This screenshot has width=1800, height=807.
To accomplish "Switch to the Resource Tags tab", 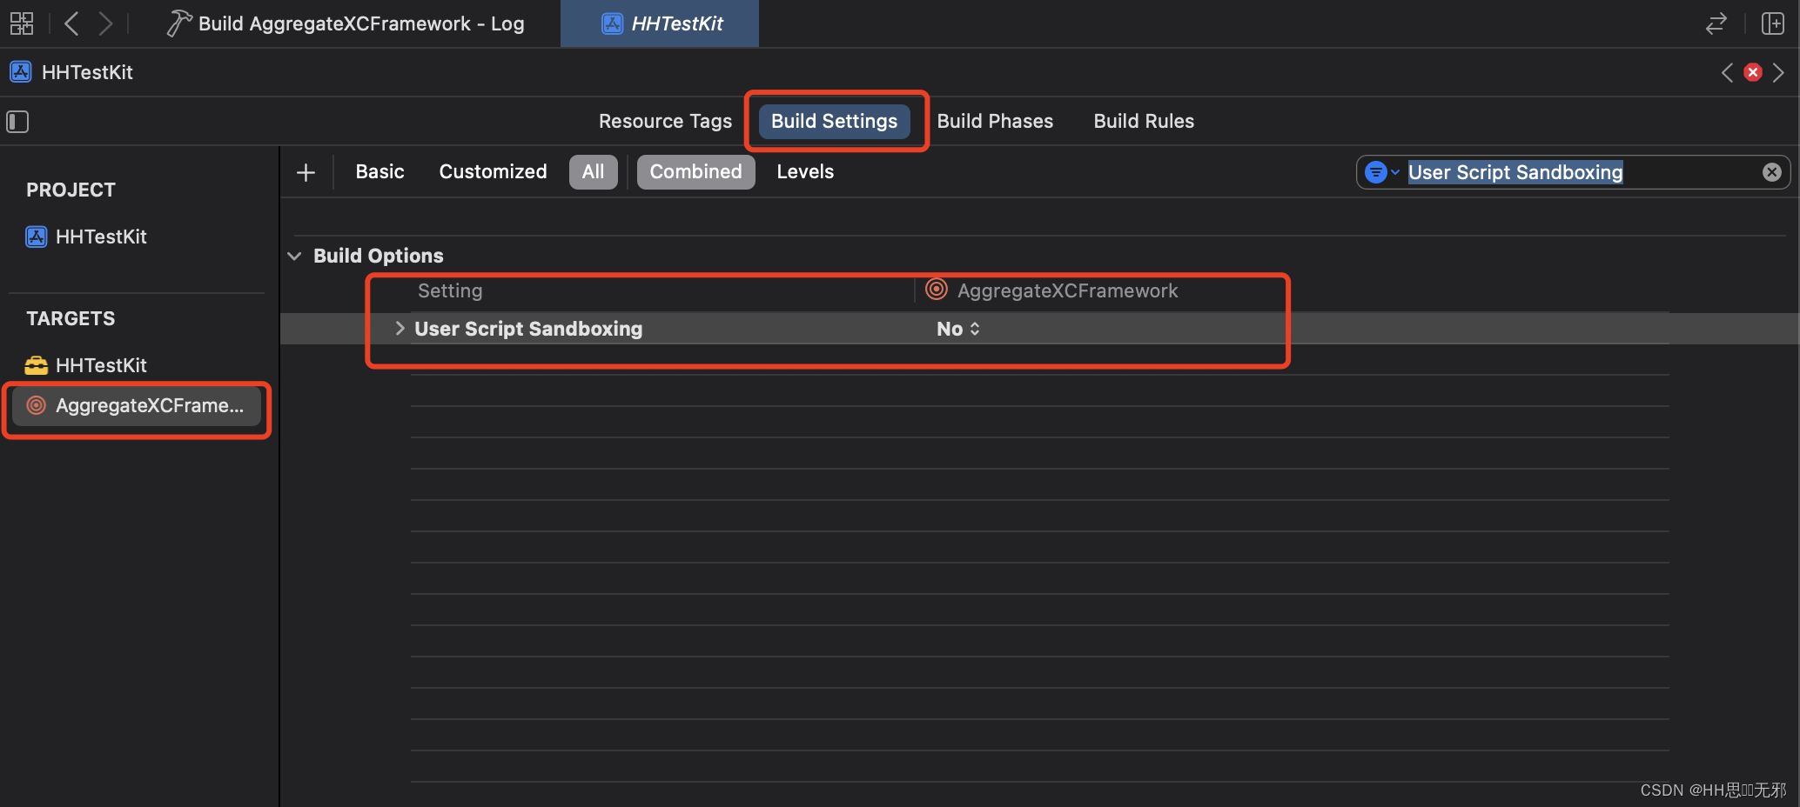I will click(665, 121).
